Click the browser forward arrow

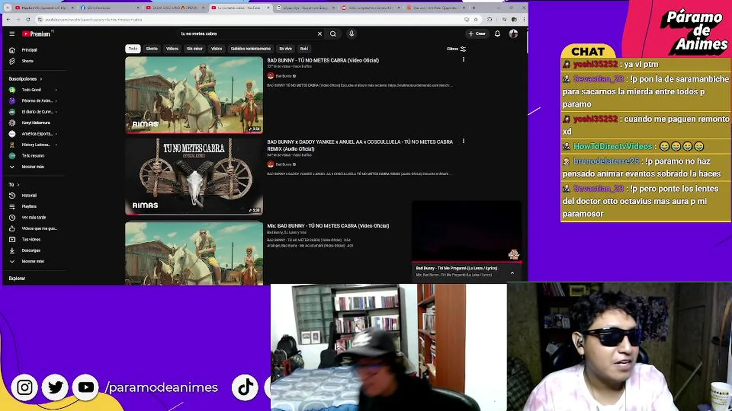click(x=18, y=19)
